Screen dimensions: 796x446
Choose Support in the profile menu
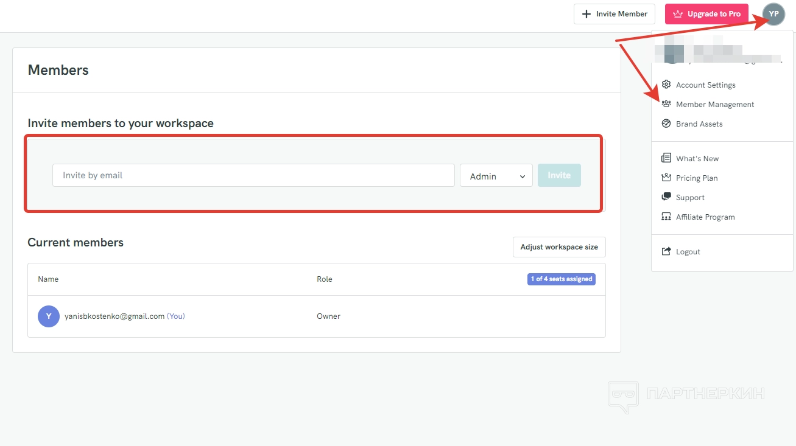[x=690, y=198]
